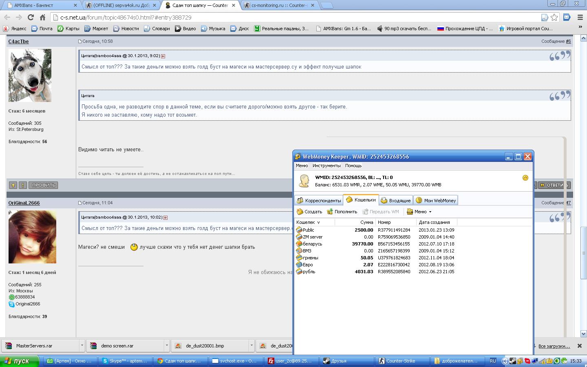587x367 pixels.
Task: Click Все загрузки to show all downloads
Action: (554, 346)
